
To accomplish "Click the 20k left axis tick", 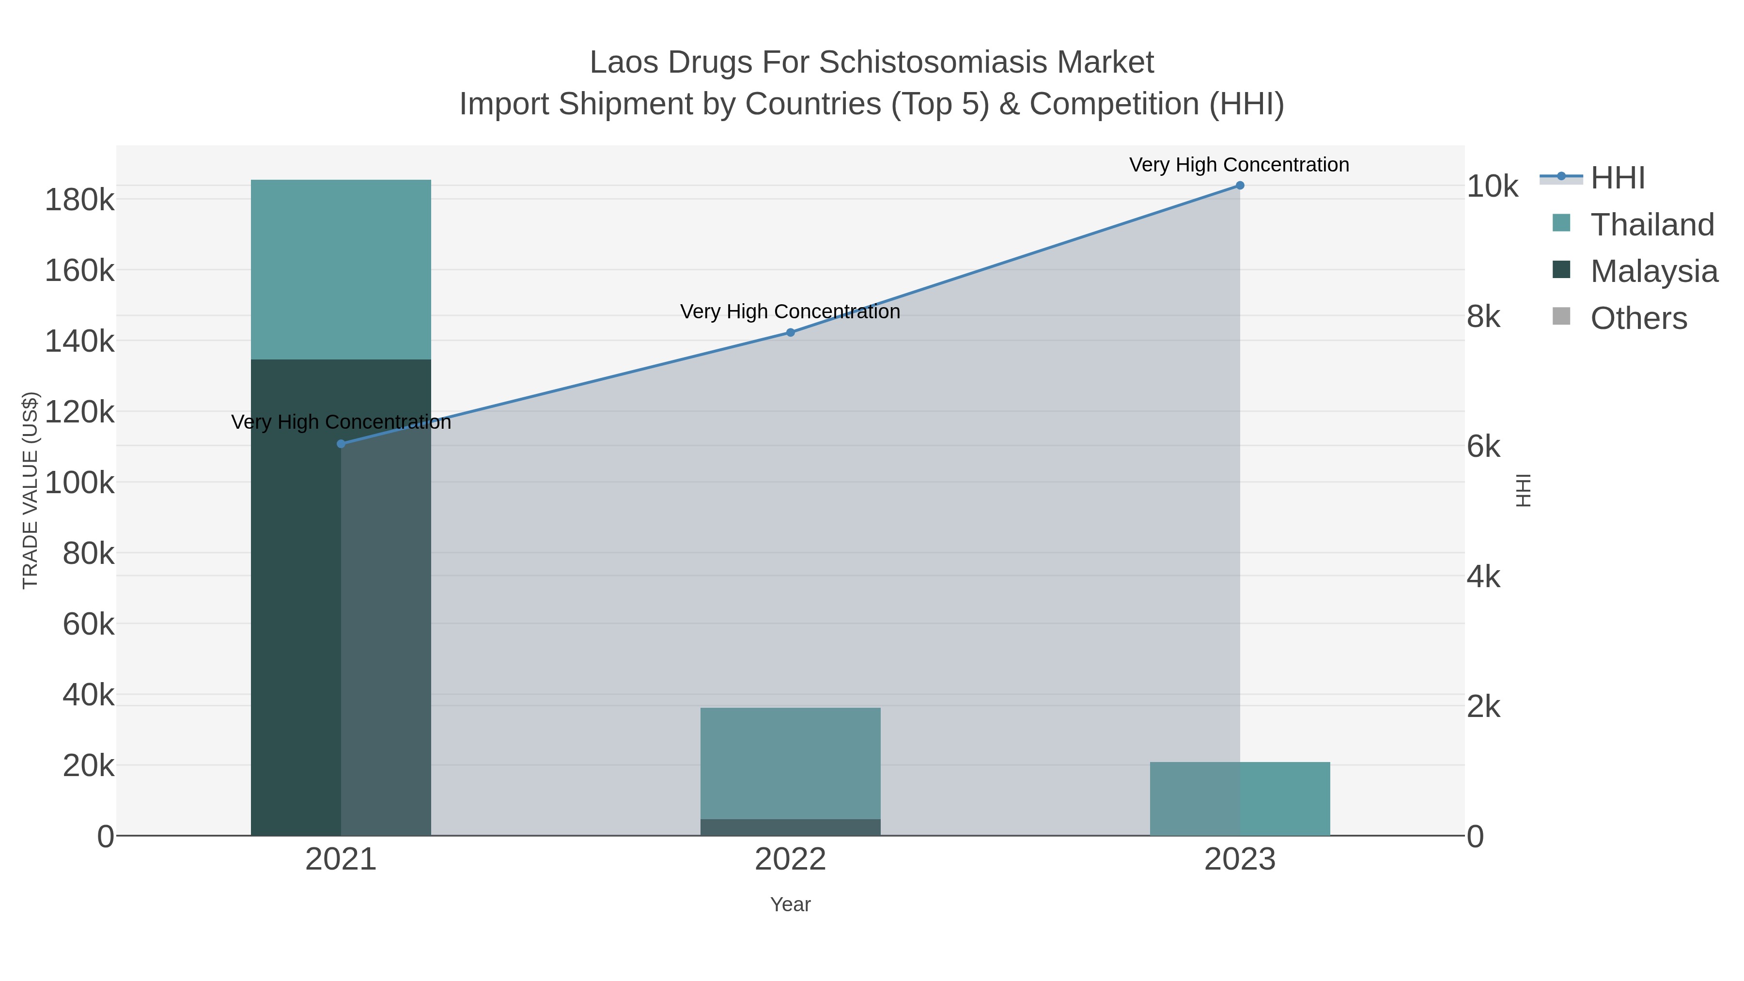I will pos(89,766).
